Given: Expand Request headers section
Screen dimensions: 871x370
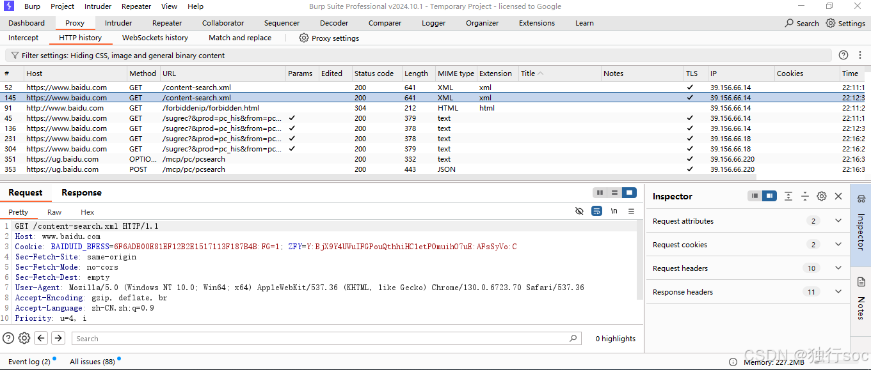Looking at the screenshot, I should pyautogui.click(x=838, y=268).
